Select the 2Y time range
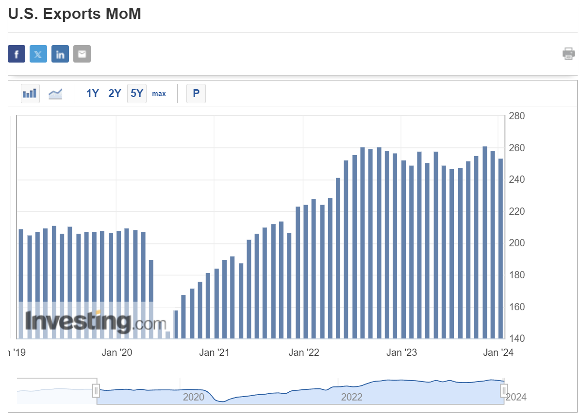 point(115,94)
